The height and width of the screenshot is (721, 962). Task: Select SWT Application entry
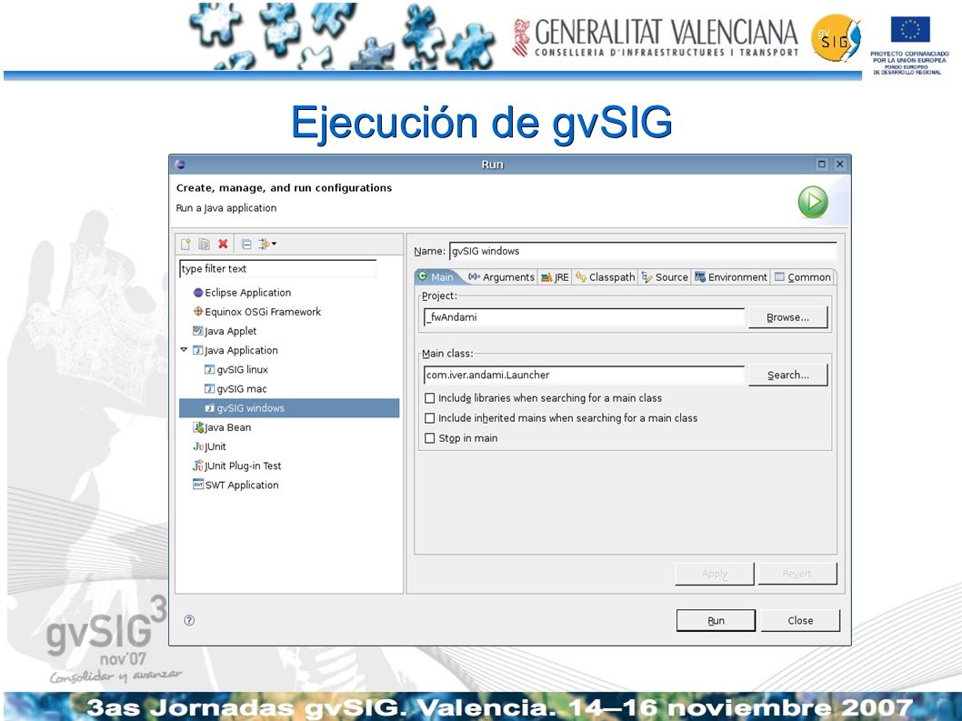(235, 486)
